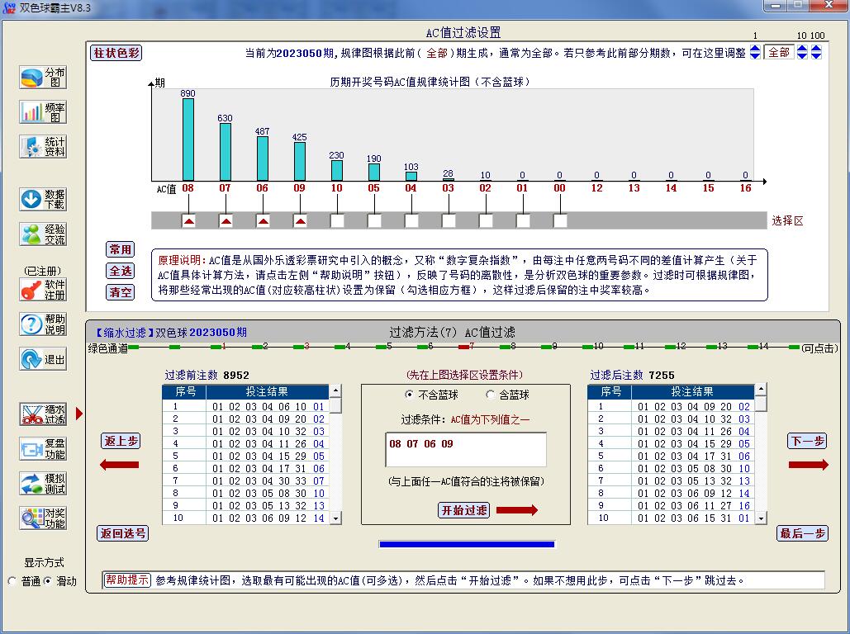Click the 柱状色彩 bar color button
Screen dimensions: 850x634
pos(116,53)
